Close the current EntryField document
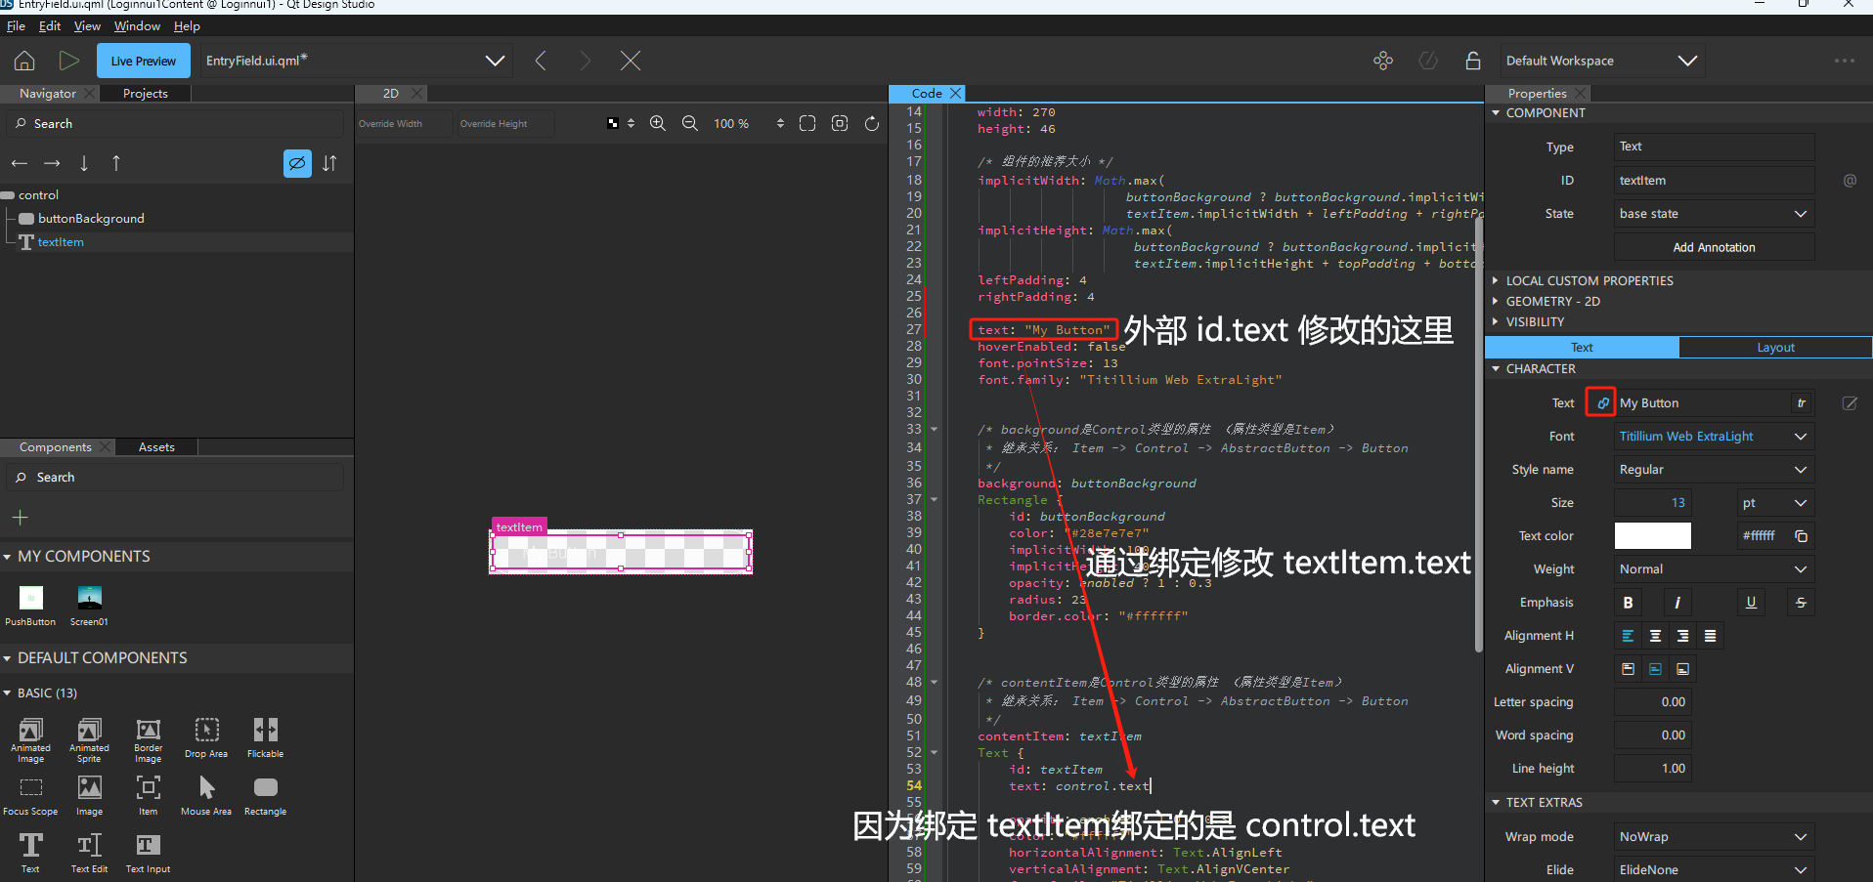 631,61
